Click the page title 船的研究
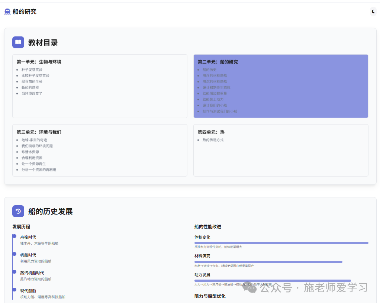The image size is (380, 303). (25, 12)
